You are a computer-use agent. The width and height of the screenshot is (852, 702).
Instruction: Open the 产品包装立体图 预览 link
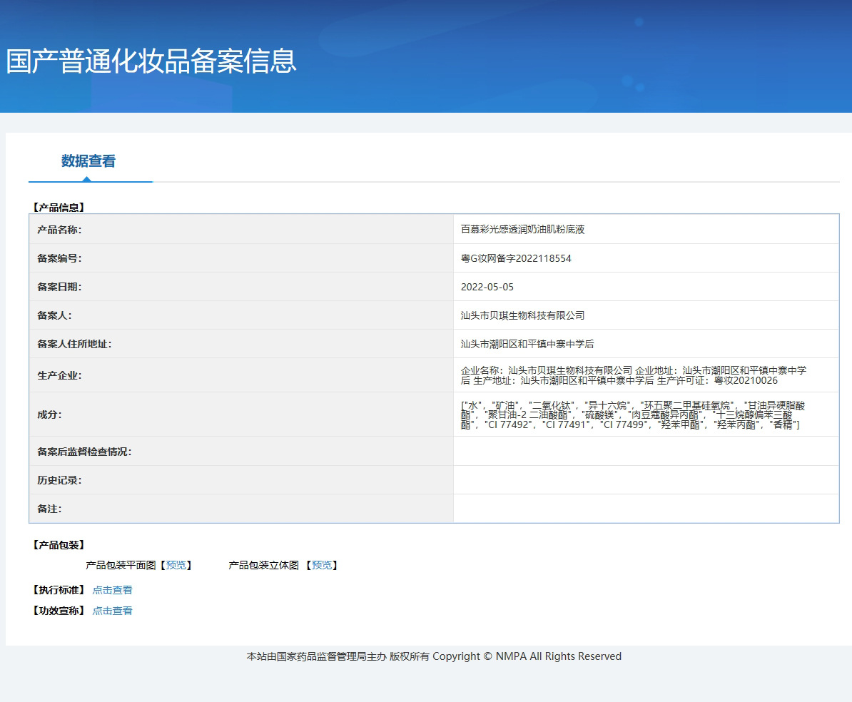click(x=322, y=565)
